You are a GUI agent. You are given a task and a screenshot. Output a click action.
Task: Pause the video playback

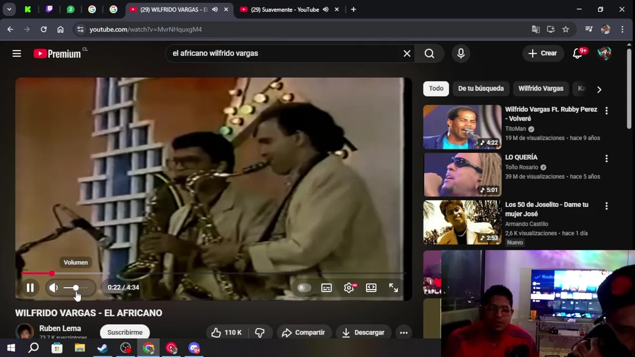tap(30, 288)
